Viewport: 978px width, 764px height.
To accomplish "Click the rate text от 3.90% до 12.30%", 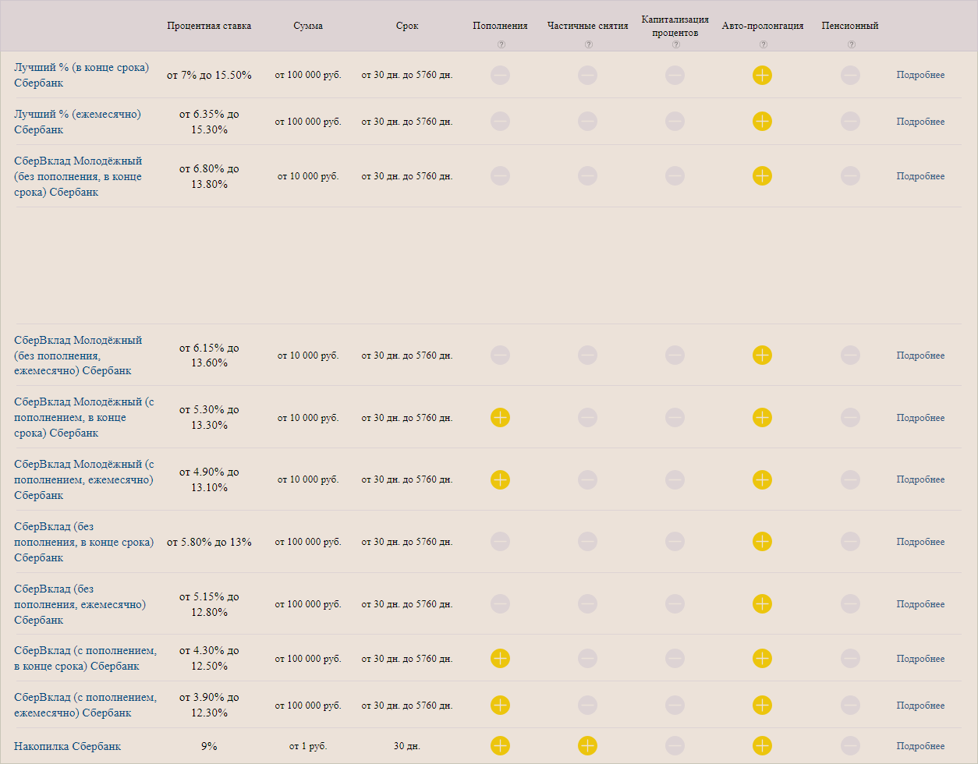I will click(x=209, y=706).
